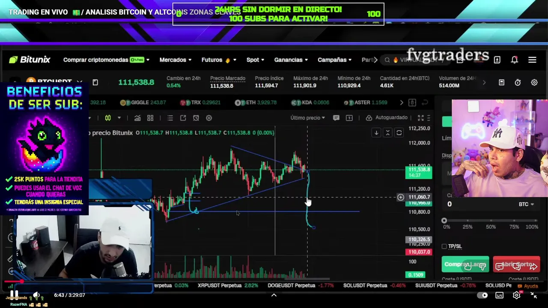548x308 pixels.
Task: Expand Comprar criptomonedas menu
Action: [106, 60]
